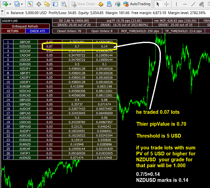The height and width of the screenshot is (188, 210).
Task: Select the USDJPY symbol cell in row 10
Action: (x=25, y=82)
